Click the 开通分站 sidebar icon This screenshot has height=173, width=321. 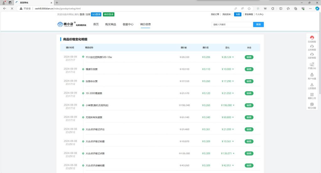click(x=312, y=66)
